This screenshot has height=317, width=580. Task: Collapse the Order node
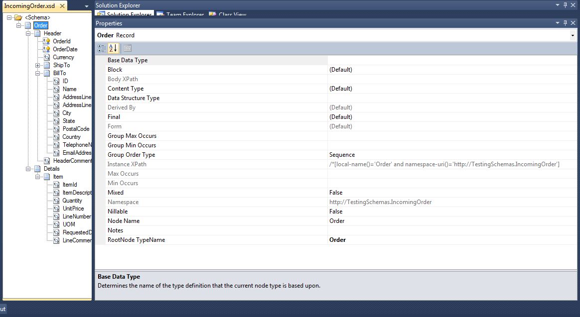(x=18, y=25)
